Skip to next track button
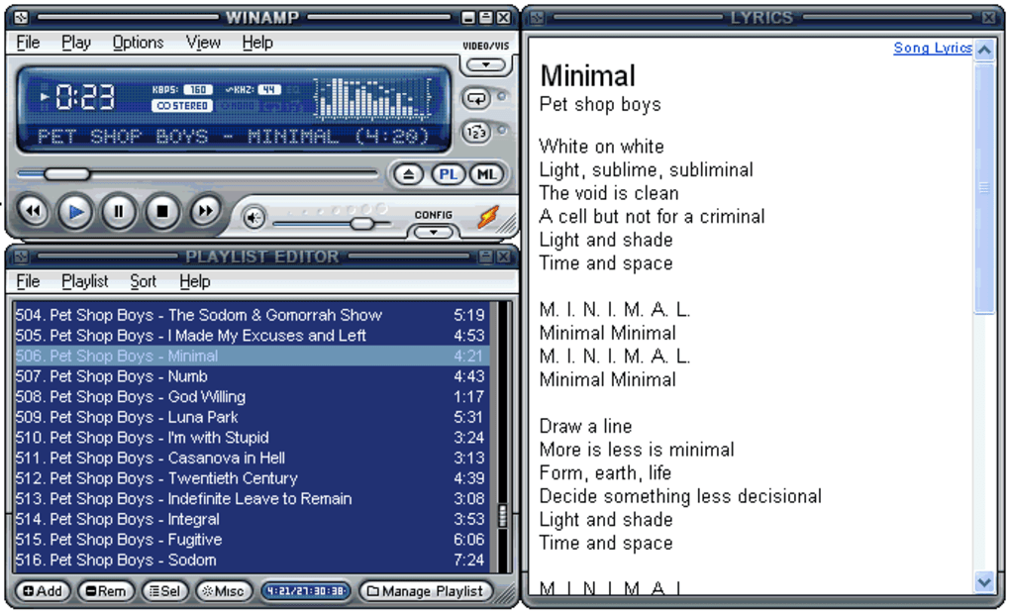Screen dimensions: 1010x615 (205, 211)
